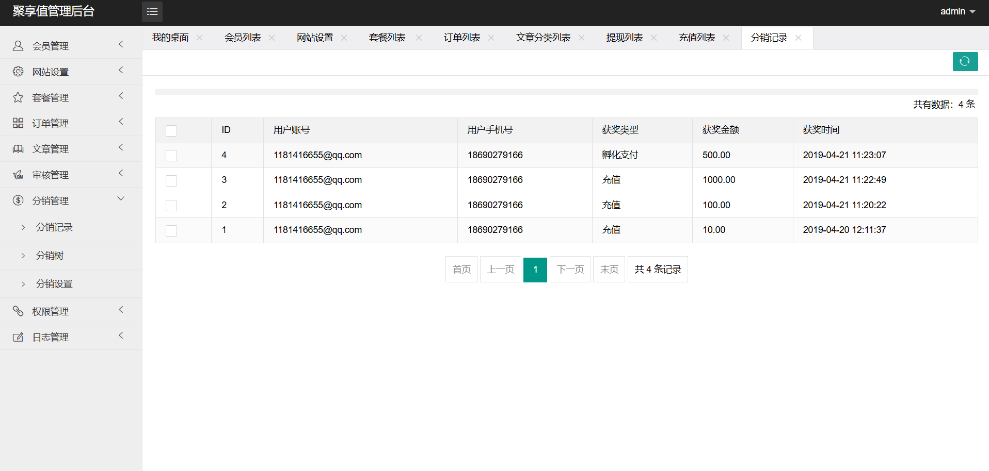Close the 充值列表 tab

click(x=726, y=38)
